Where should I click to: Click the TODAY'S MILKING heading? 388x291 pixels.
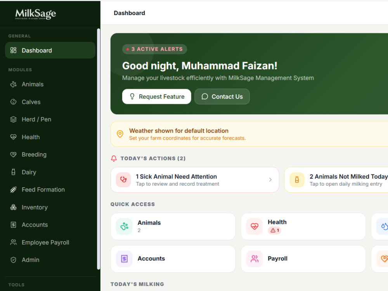click(137, 284)
